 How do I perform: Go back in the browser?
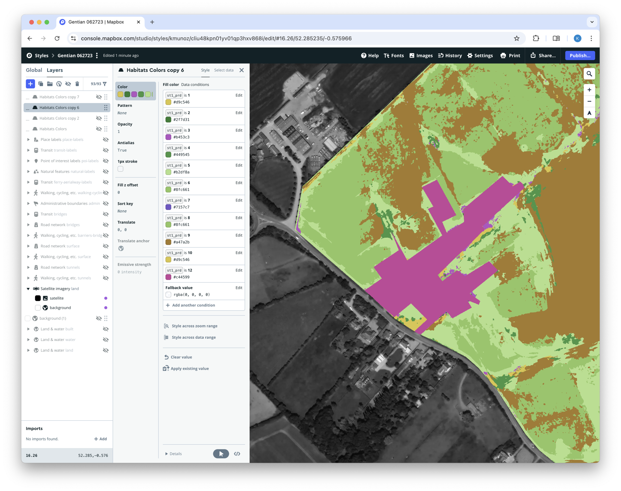pyautogui.click(x=30, y=38)
